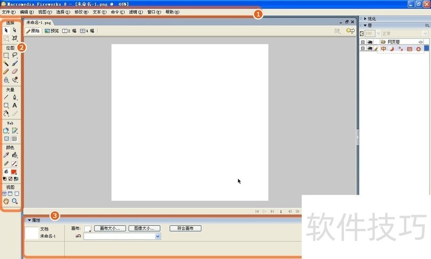The width and height of the screenshot is (431, 259).
Task: Set default stroke and fill colors
Action: (5, 179)
